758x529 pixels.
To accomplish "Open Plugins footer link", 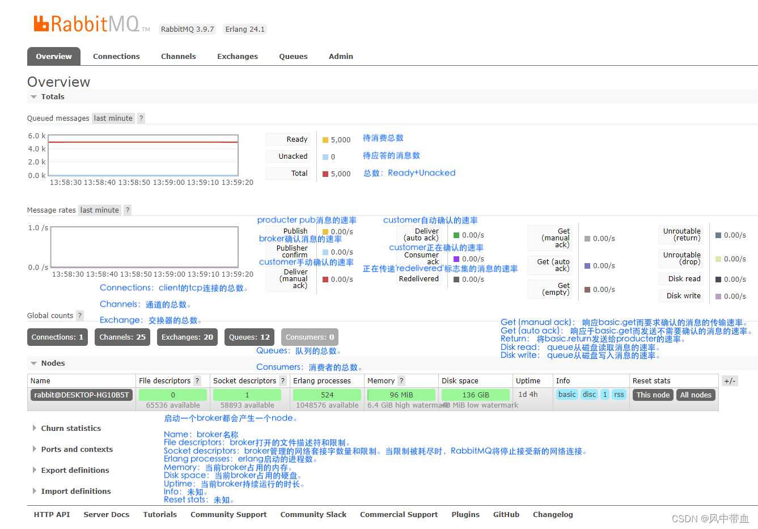I will coord(465,514).
